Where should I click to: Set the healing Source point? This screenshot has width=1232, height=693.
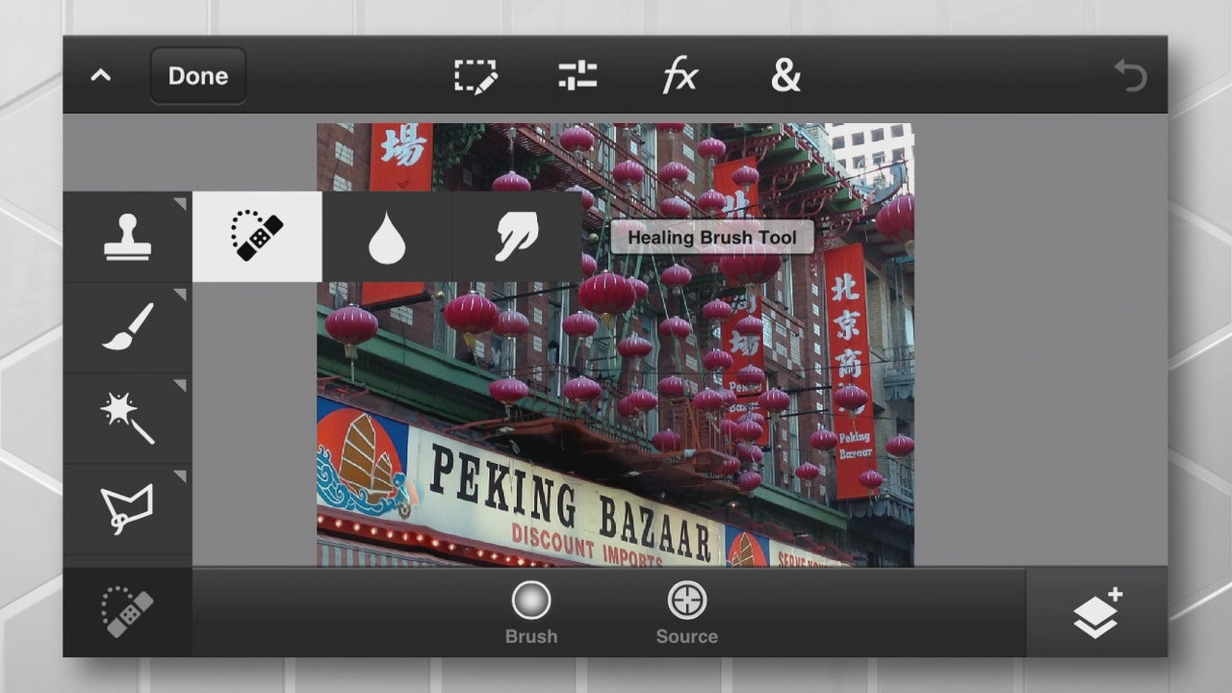tap(687, 612)
